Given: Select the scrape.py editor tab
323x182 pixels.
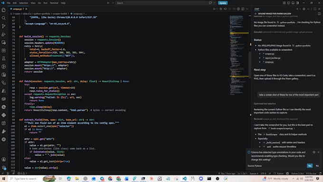Looking at the screenshot, I should [x=18, y=9].
